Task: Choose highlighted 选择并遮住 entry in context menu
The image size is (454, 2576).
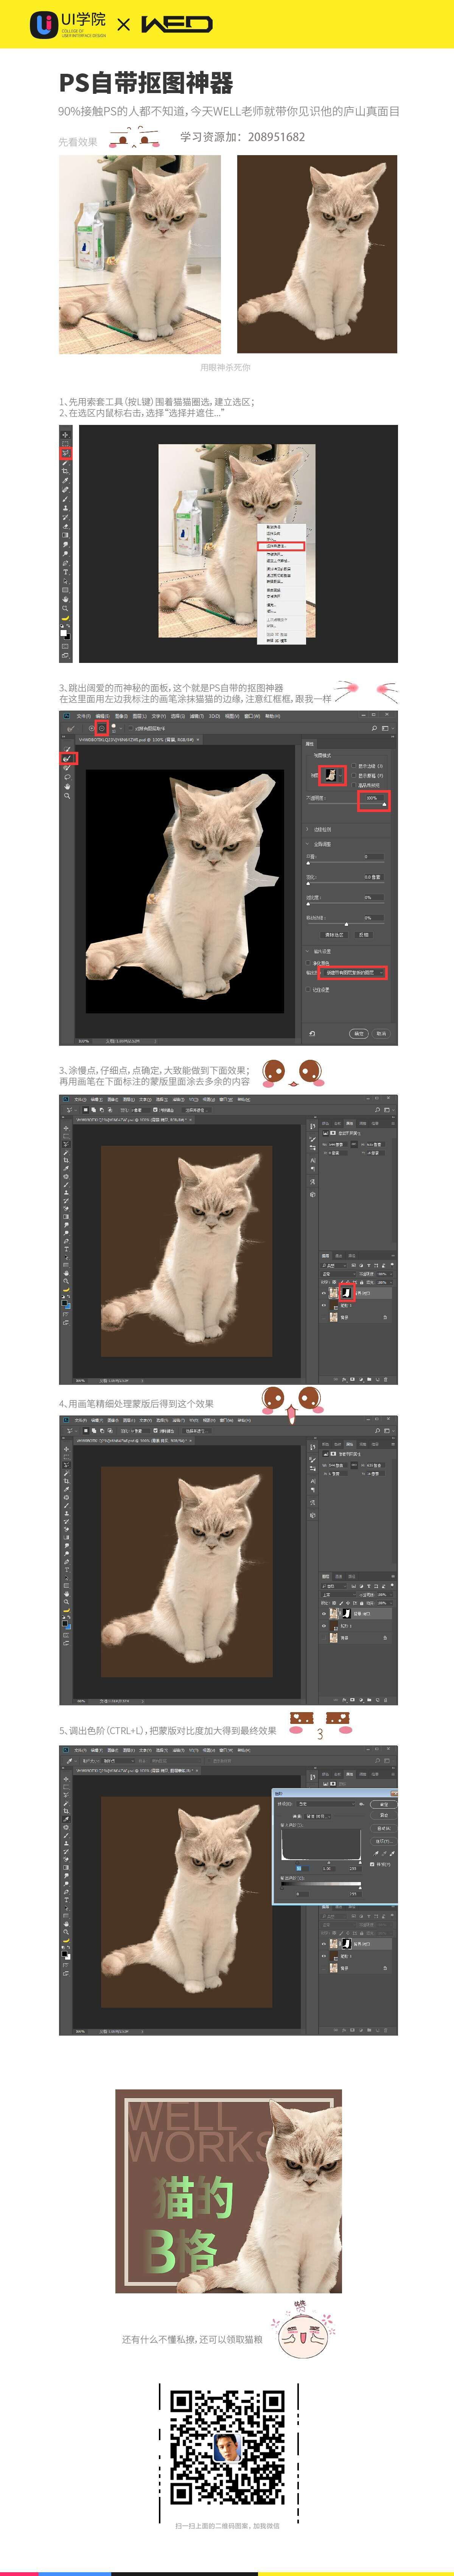Action: (281, 546)
